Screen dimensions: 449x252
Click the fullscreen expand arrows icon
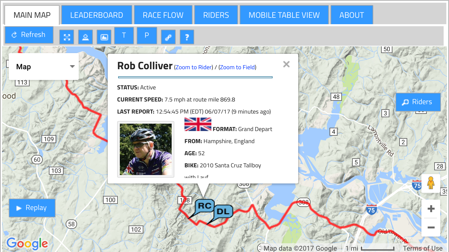coord(67,37)
